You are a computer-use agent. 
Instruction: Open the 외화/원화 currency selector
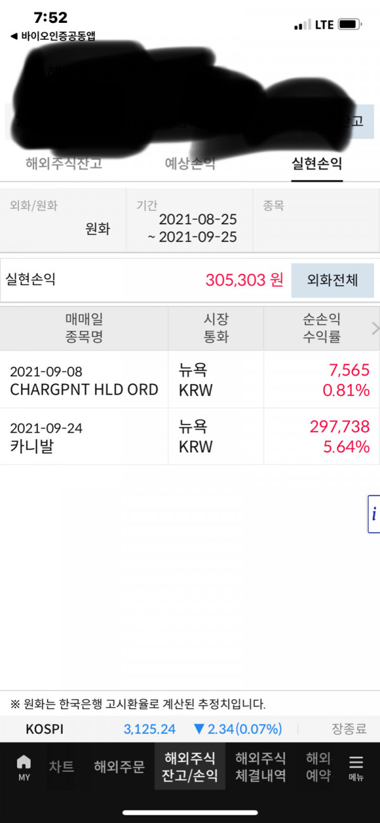pyautogui.click(x=63, y=220)
